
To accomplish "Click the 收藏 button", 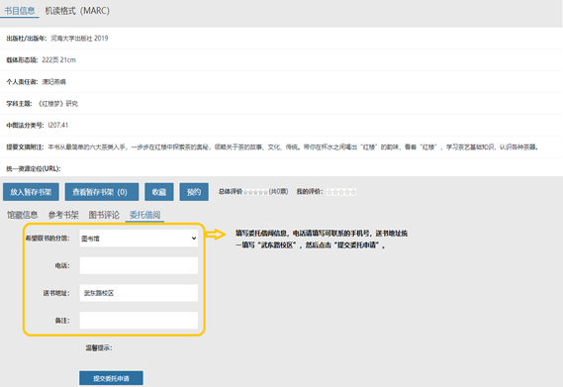I will click(x=159, y=192).
